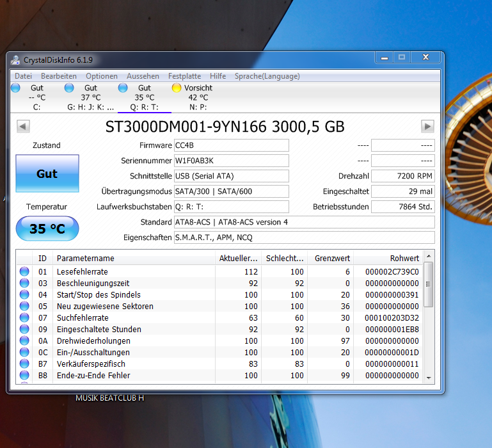This screenshot has height=448, width=492.
Task: Click the Übertragungsmodus field SATA/300 | SATA/600
Action: pos(231,191)
